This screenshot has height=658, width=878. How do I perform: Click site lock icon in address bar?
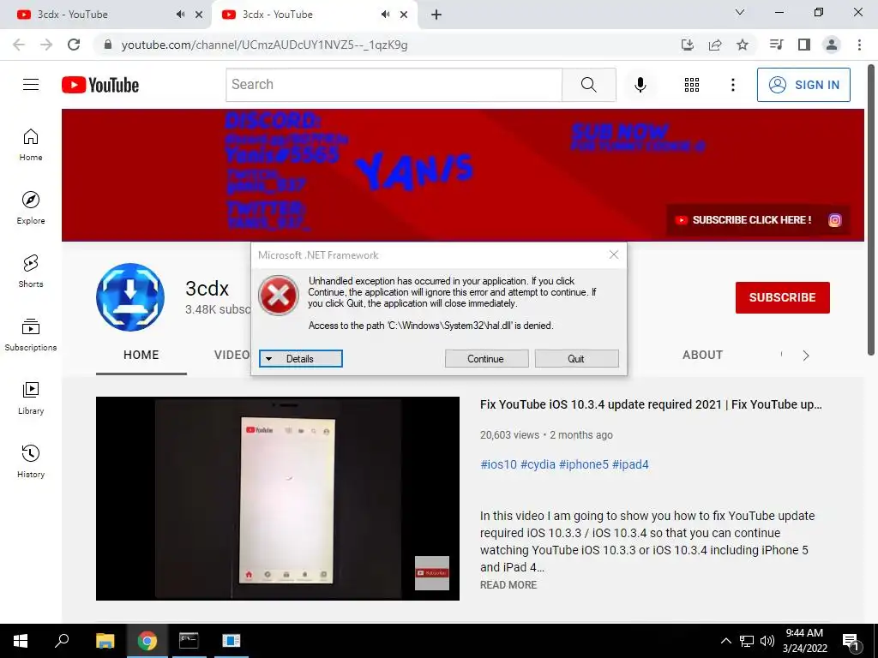[108, 45]
